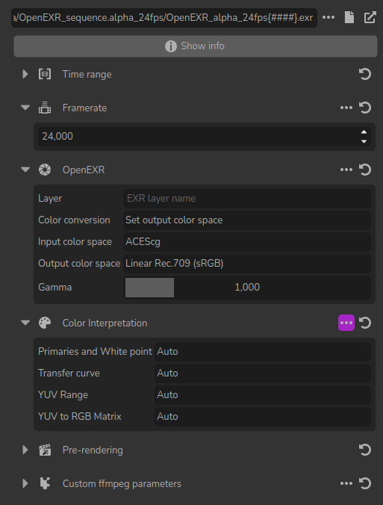383x505 pixels.
Task: Reset the Time range settings
Action: 365,74
